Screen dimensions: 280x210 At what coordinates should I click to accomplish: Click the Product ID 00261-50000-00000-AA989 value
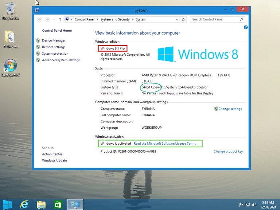[137, 151]
